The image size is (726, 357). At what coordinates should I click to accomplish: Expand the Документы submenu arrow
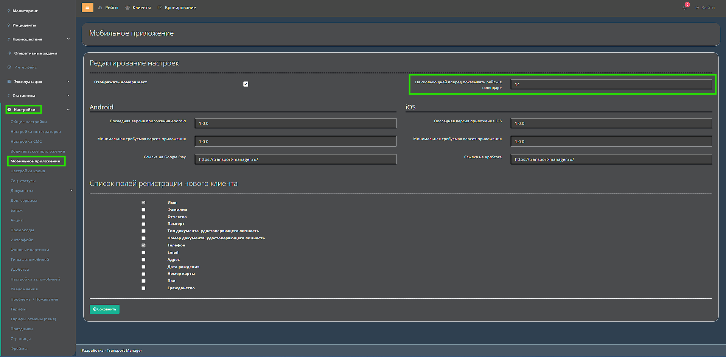pos(71,190)
